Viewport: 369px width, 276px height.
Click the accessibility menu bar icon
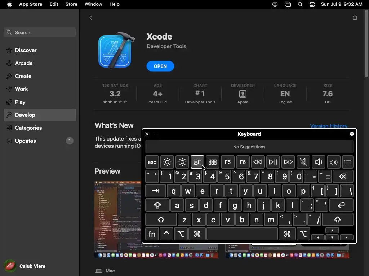pyautogui.click(x=275, y=4)
